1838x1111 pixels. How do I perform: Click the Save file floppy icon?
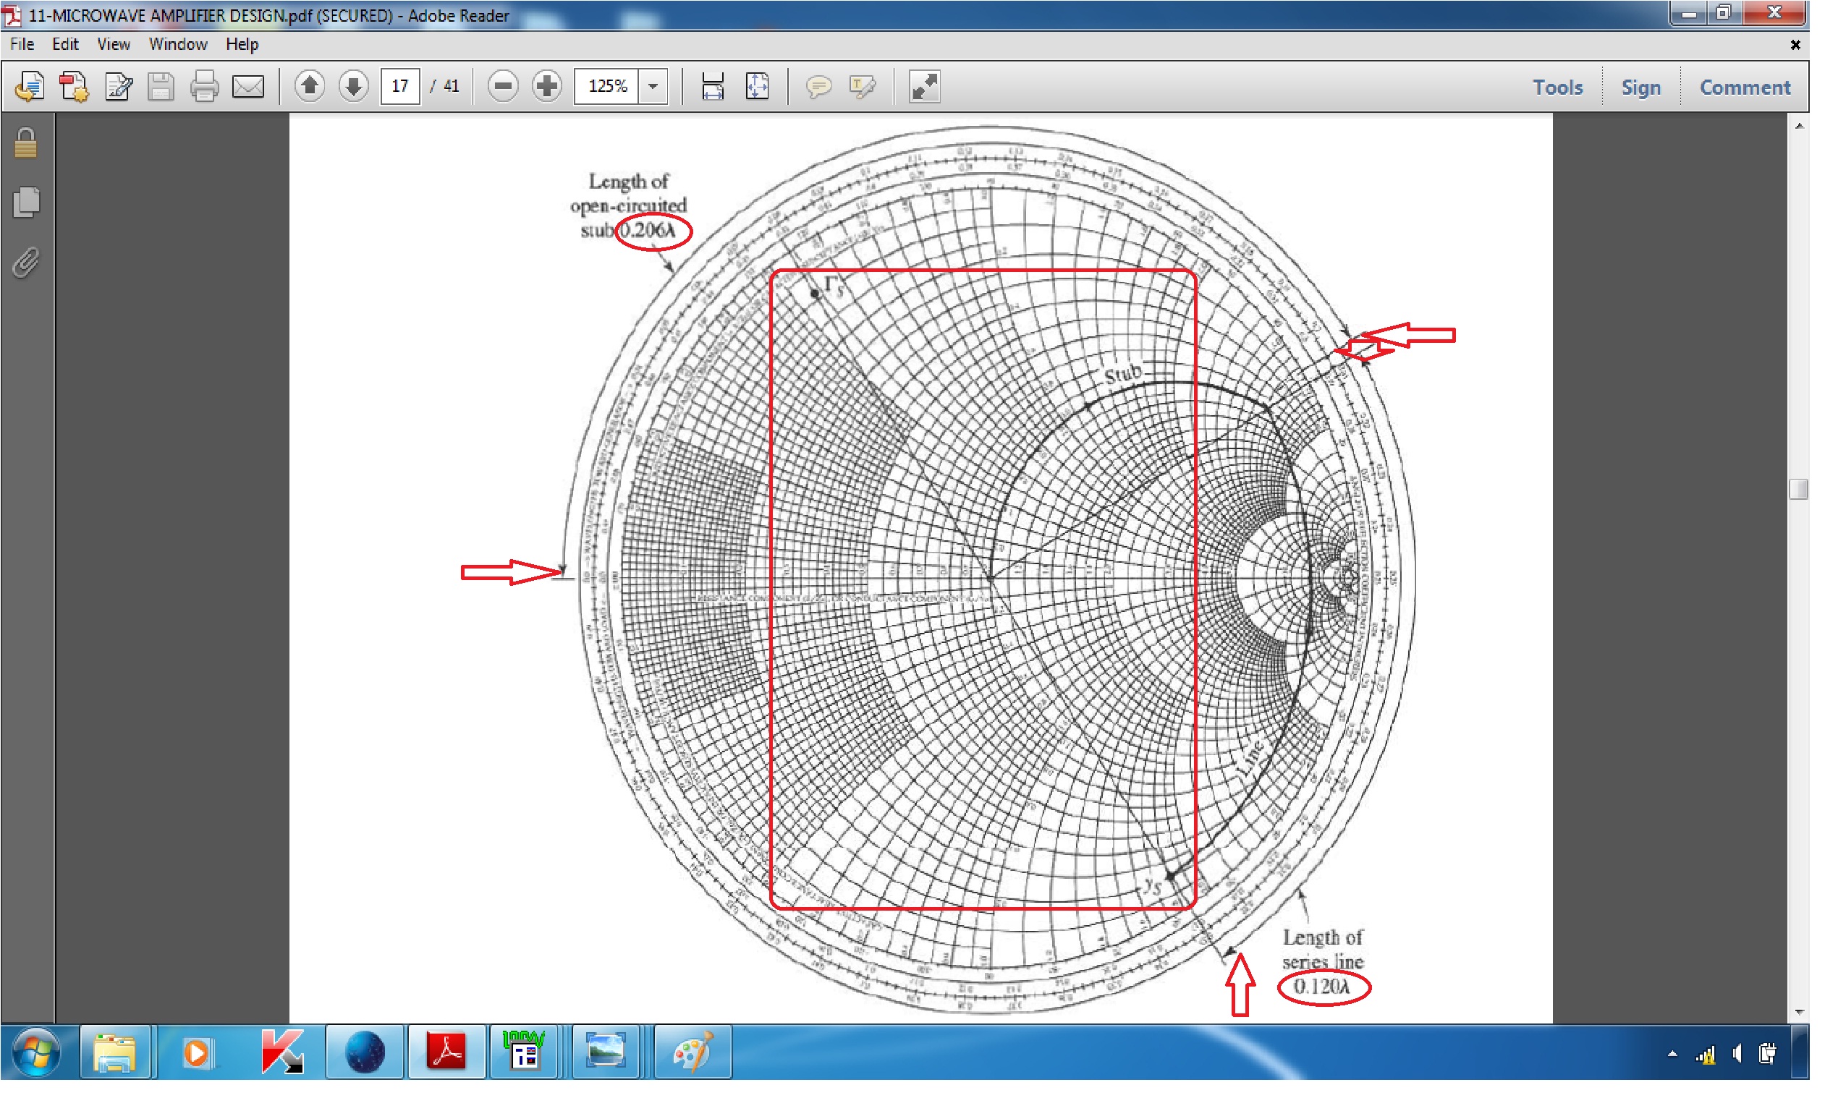pos(161,88)
